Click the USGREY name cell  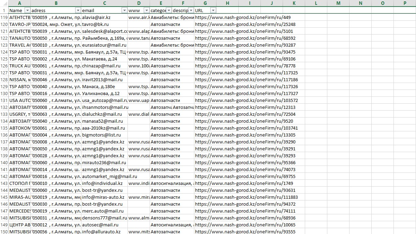(19, 114)
